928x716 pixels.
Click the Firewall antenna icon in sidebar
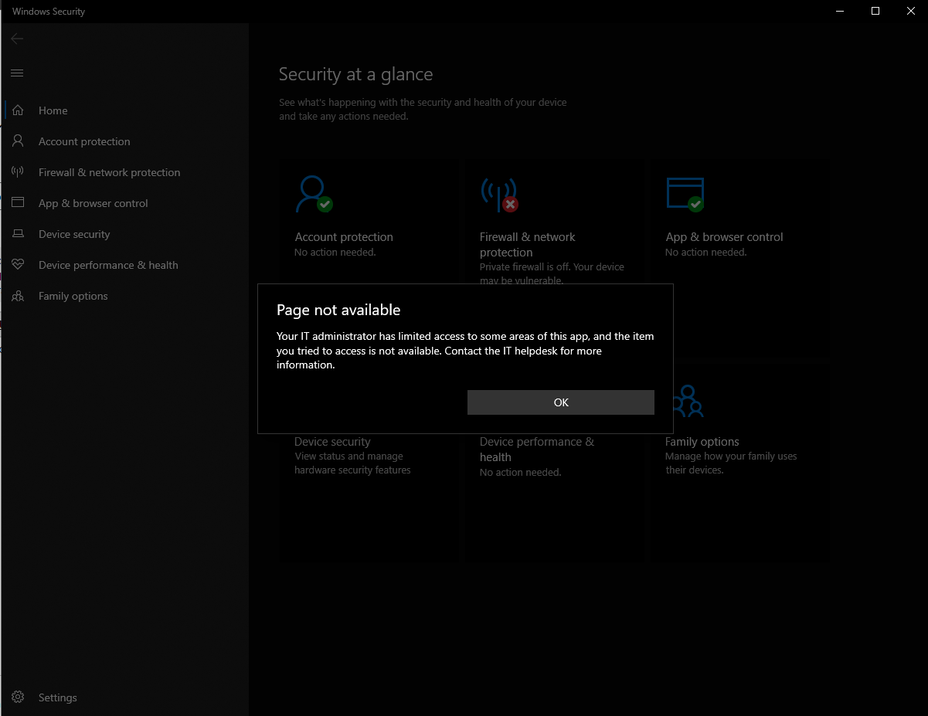(x=18, y=172)
